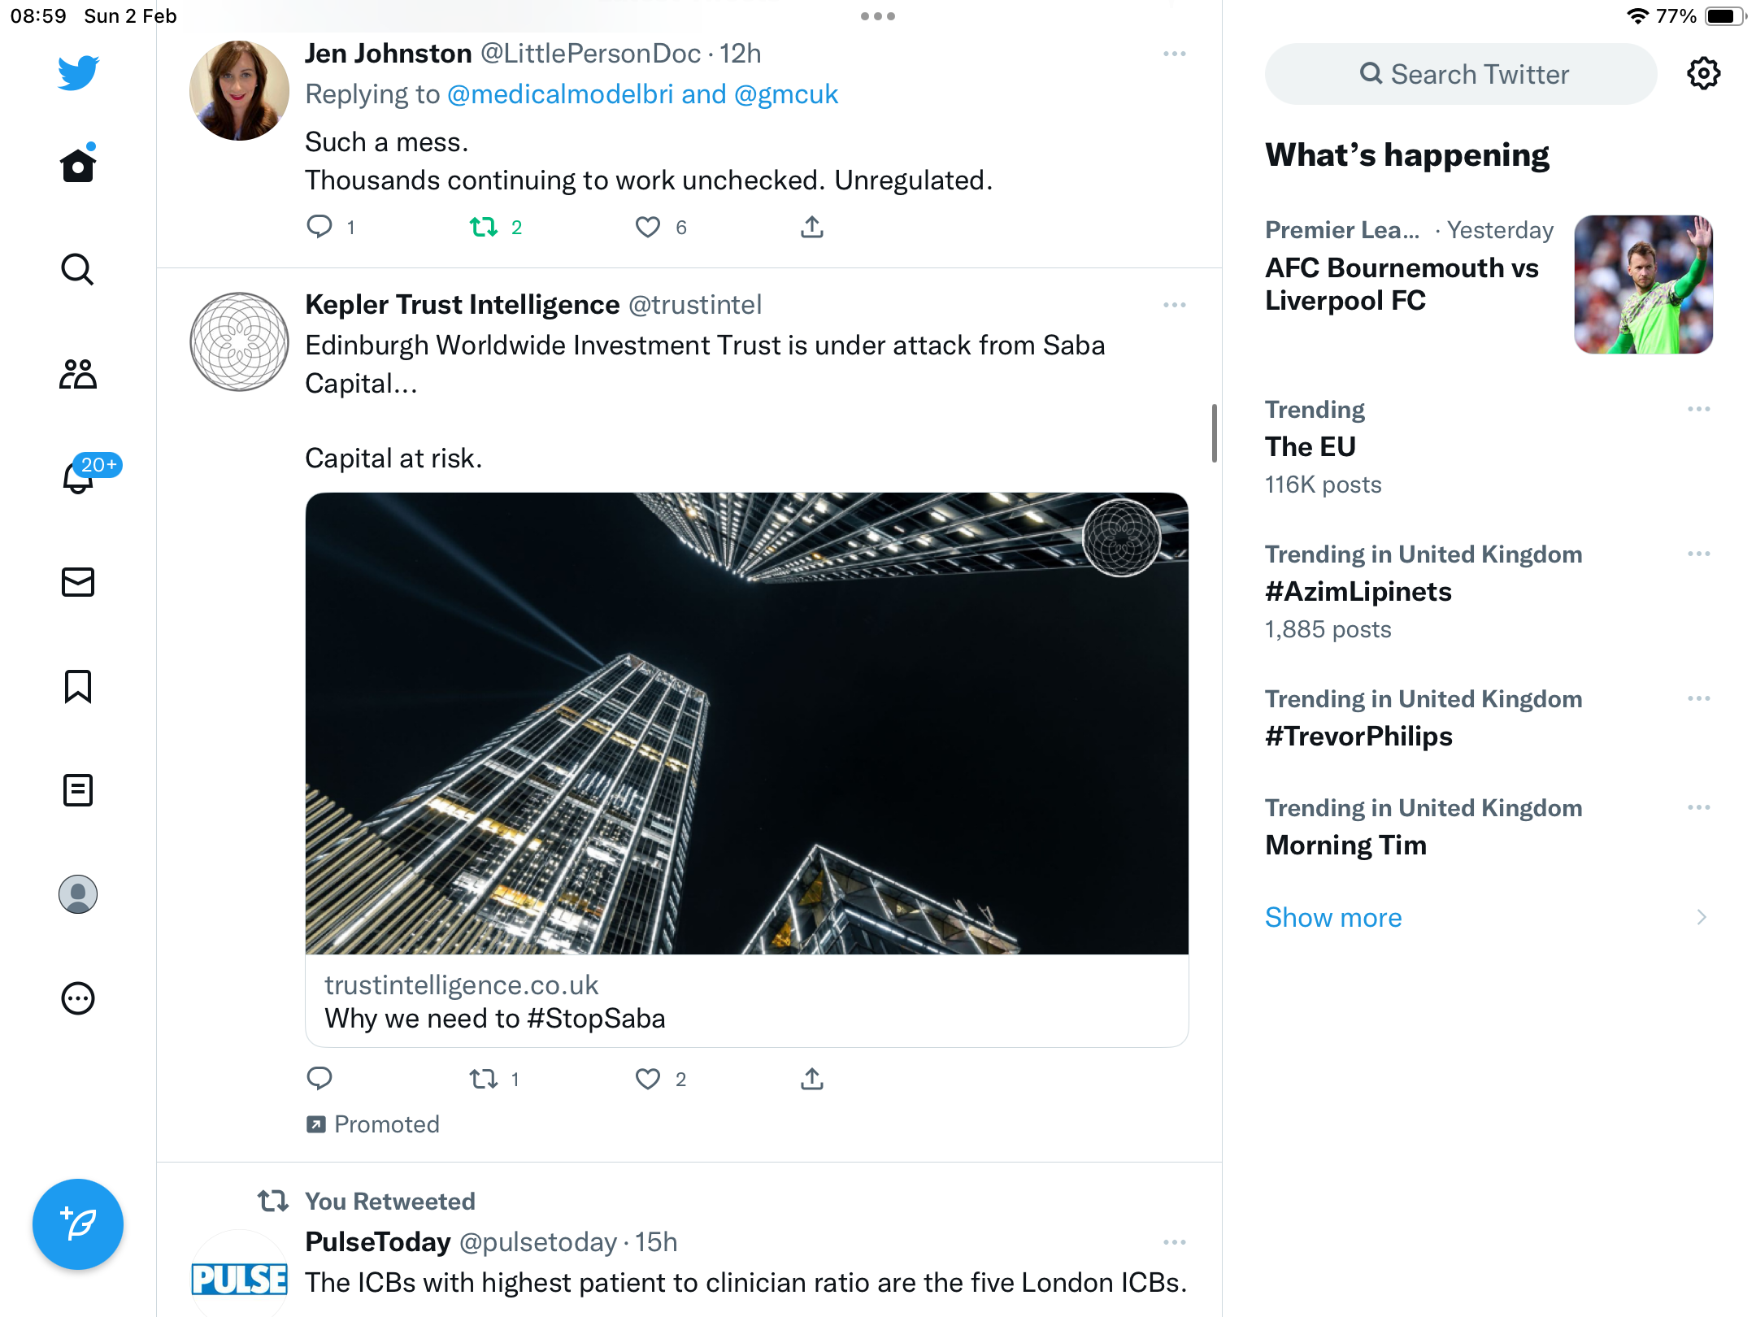Open More options circle icon in sidebar
This screenshot has width=1756, height=1317.
78,998
